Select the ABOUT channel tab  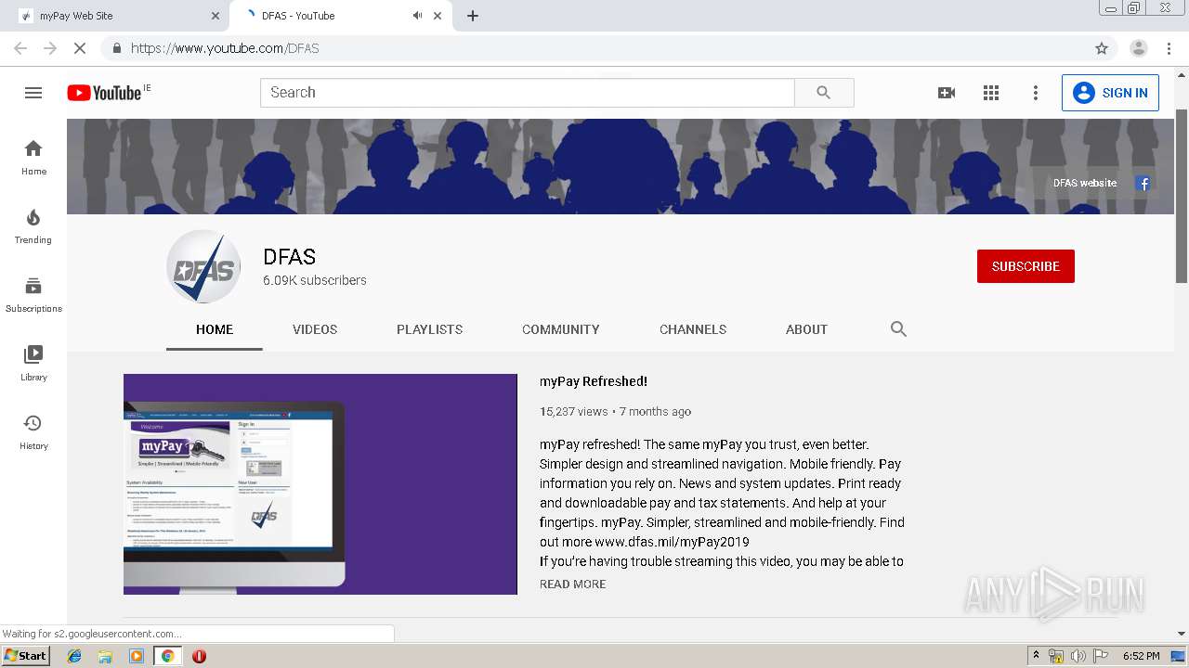click(x=806, y=329)
